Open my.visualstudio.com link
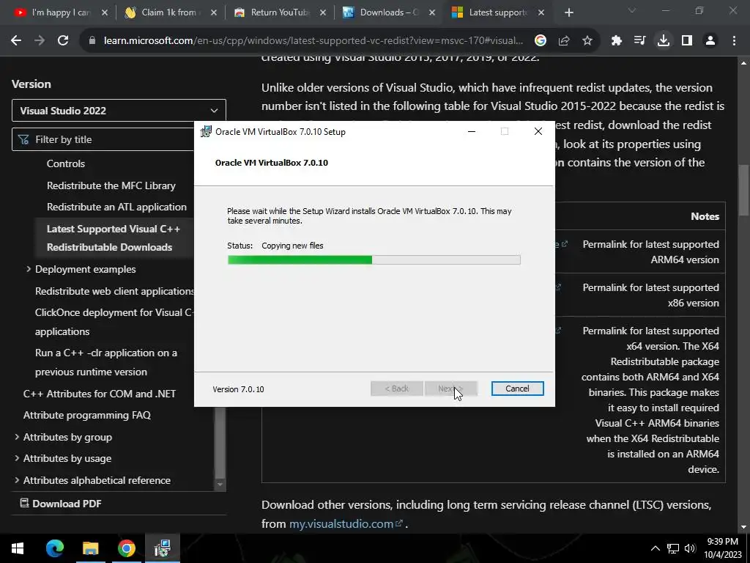Image resolution: width=750 pixels, height=563 pixels. click(x=346, y=523)
